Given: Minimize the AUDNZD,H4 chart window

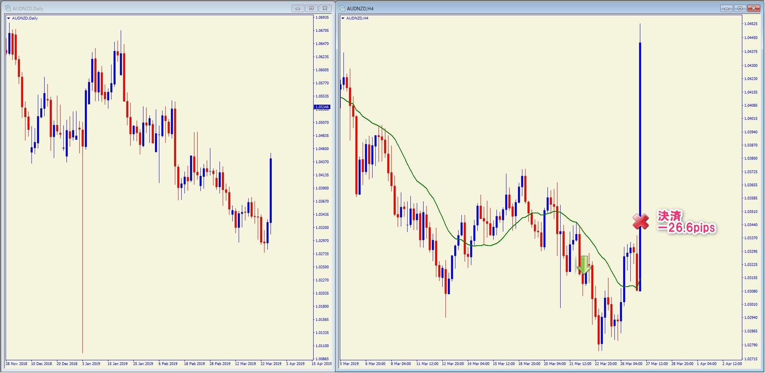Looking at the screenshot, I should 726,8.
